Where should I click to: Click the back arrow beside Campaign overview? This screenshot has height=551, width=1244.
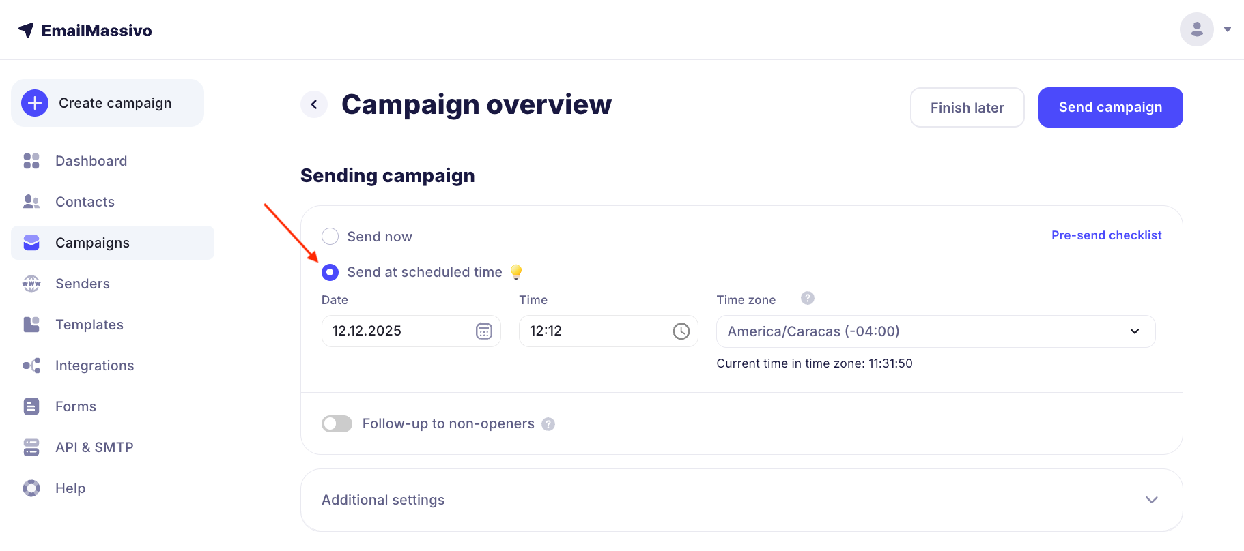click(314, 104)
